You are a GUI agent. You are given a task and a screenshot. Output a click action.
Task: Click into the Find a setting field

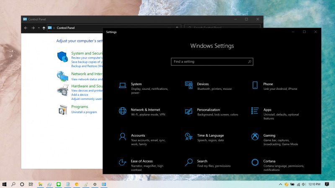point(212,61)
